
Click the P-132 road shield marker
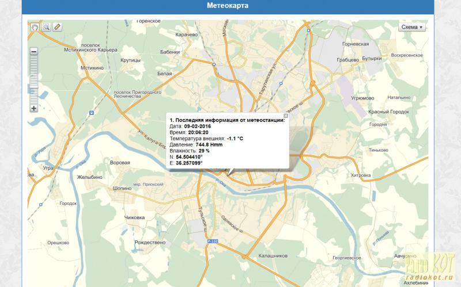pos(213,242)
